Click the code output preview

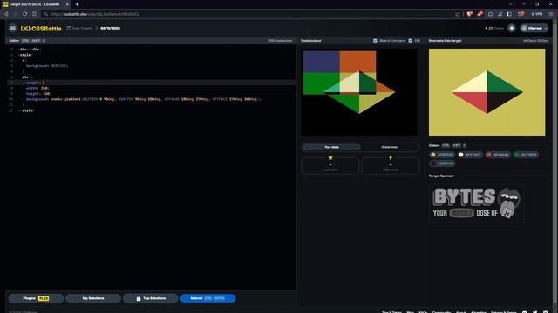pos(359,92)
